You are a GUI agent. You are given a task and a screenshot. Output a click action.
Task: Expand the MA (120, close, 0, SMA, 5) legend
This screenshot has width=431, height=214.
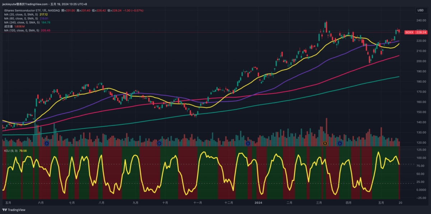pyautogui.click(x=24, y=30)
